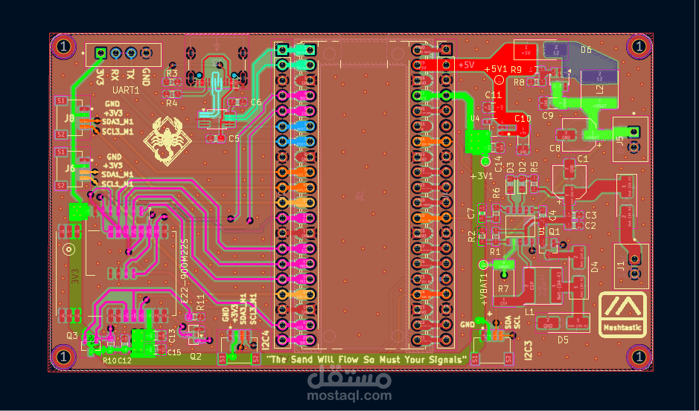Select capacitor label C9
699x411 pixels.
(548, 116)
